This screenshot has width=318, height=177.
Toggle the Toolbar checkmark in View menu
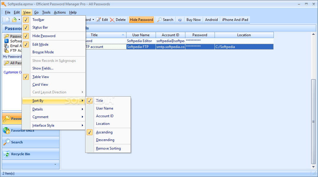click(26, 20)
